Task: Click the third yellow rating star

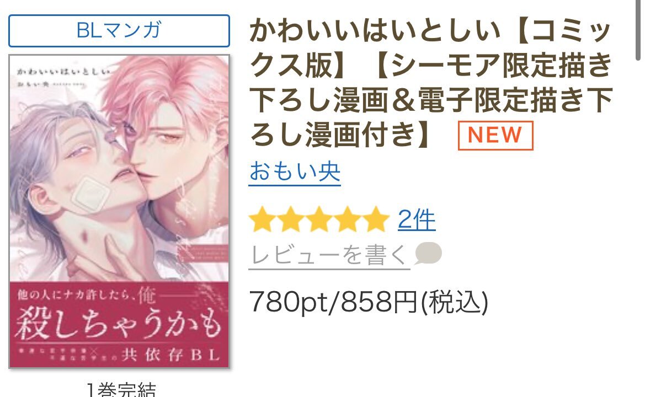Action: [x=319, y=219]
